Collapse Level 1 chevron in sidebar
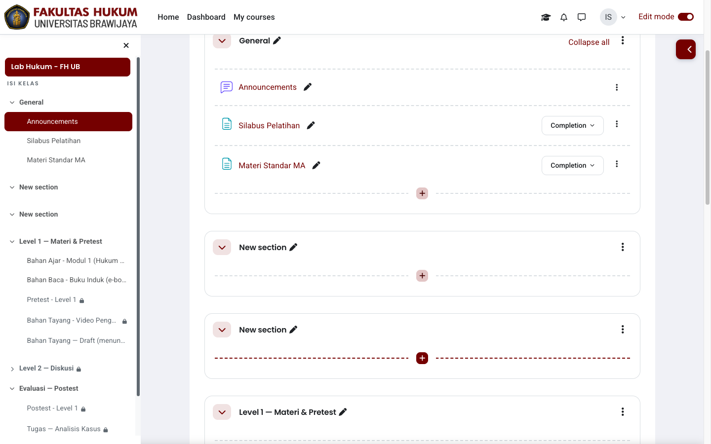Viewport: 711px width, 444px height. [x=12, y=242]
